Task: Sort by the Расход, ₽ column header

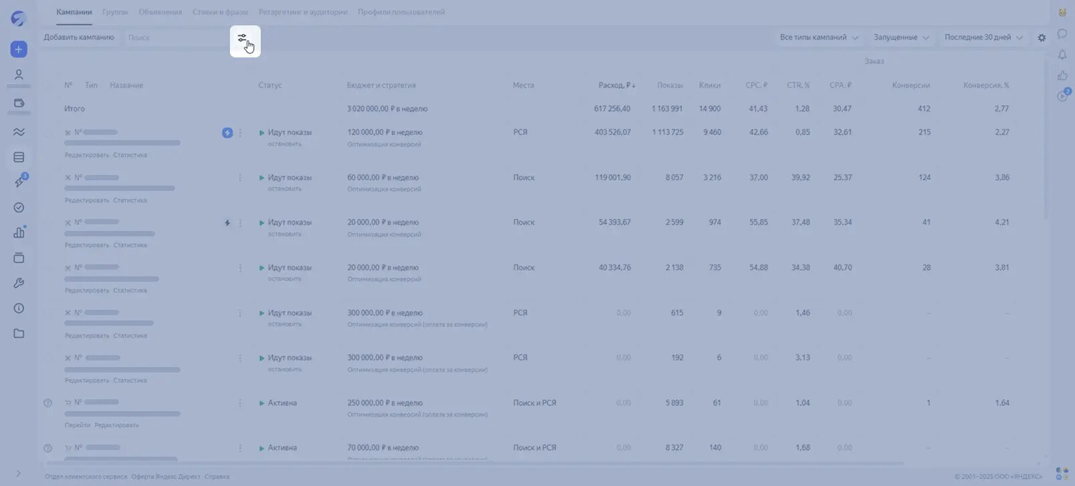Action: click(617, 85)
